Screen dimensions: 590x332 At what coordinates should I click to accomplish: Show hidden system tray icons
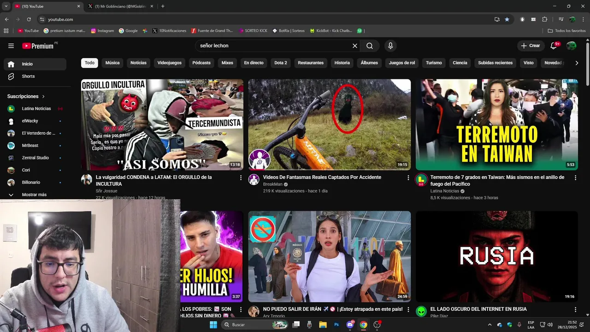490,325
